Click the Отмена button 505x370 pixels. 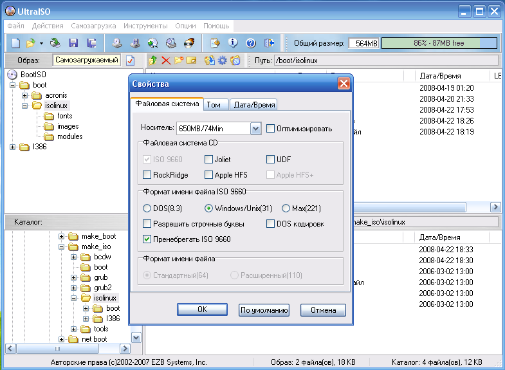324,310
